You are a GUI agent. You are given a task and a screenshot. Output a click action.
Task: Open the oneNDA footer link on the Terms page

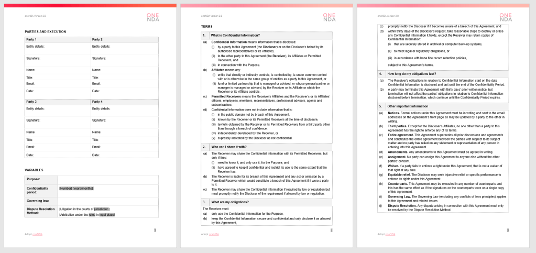213,234
